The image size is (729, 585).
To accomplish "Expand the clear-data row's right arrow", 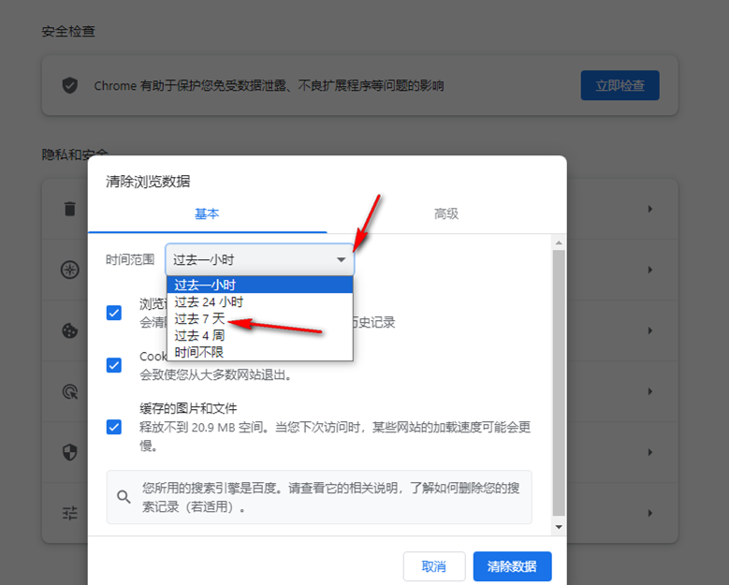I will pyautogui.click(x=650, y=209).
